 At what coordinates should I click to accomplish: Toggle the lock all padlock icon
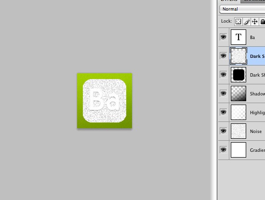pos(262,22)
